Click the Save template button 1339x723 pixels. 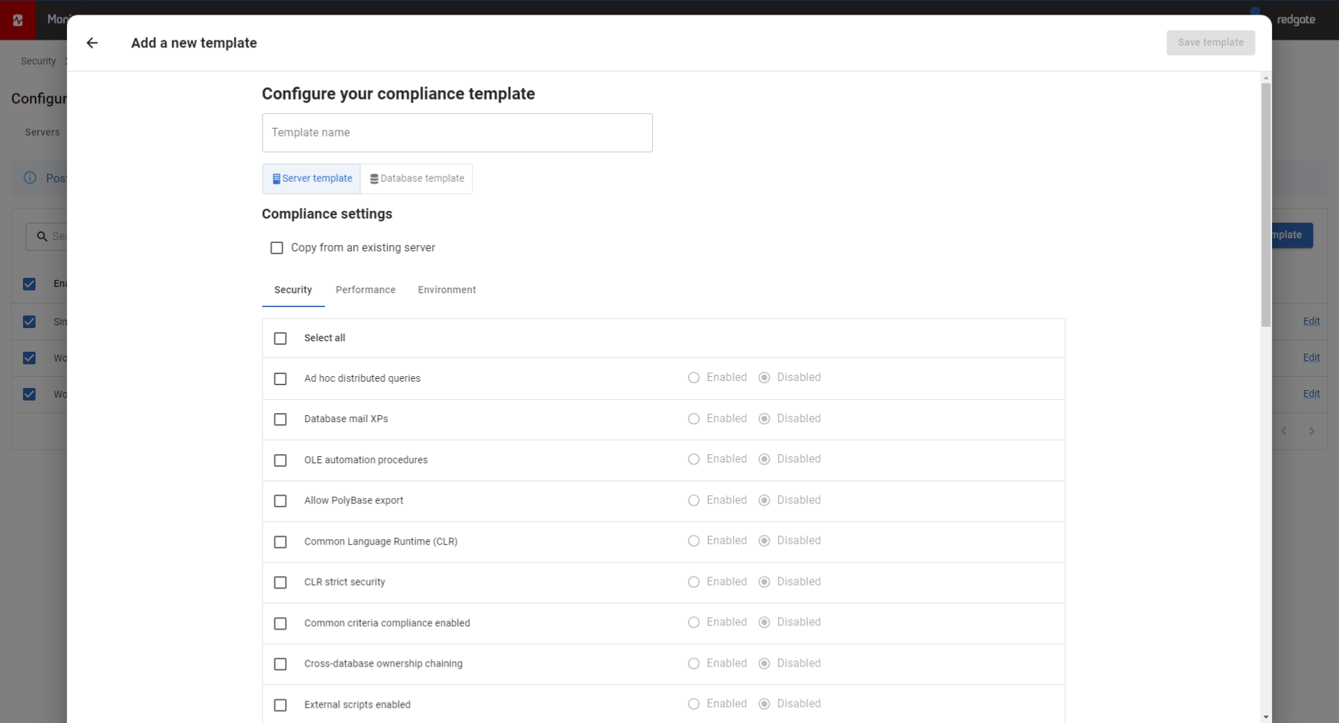pyautogui.click(x=1210, y=42)
